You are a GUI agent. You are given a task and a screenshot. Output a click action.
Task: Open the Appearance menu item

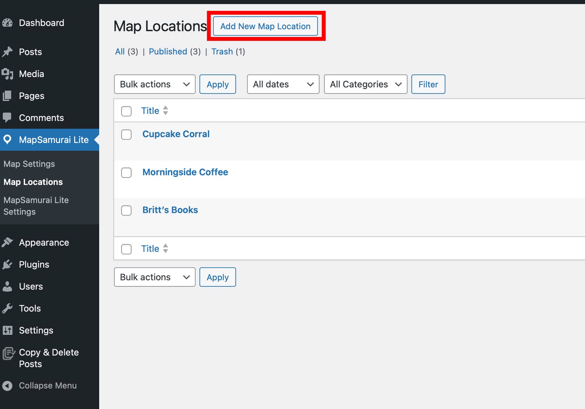click(50, 242)
